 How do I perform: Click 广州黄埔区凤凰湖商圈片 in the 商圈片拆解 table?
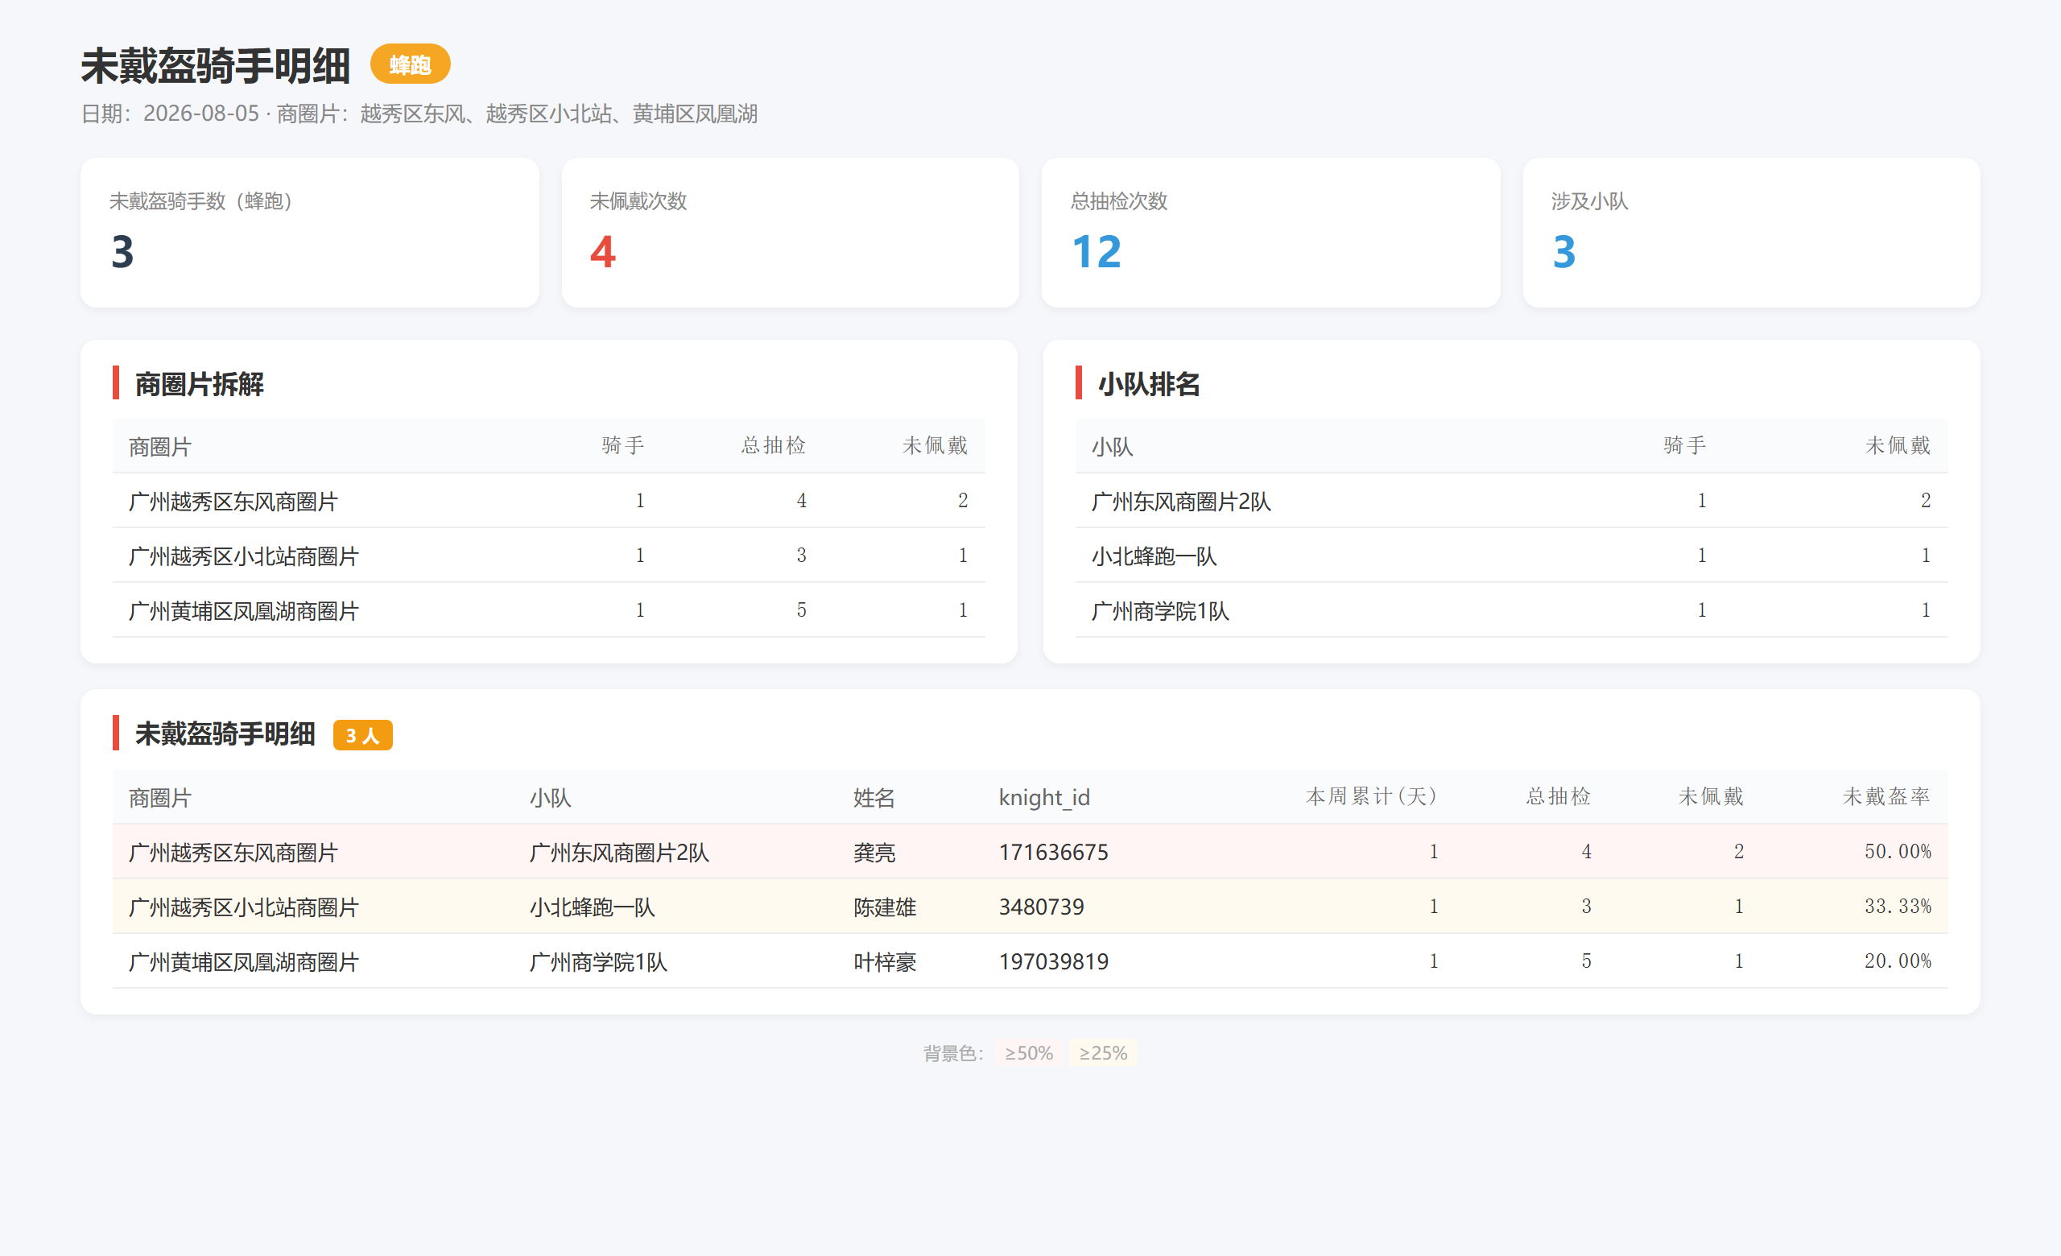(x=243, y=610)
